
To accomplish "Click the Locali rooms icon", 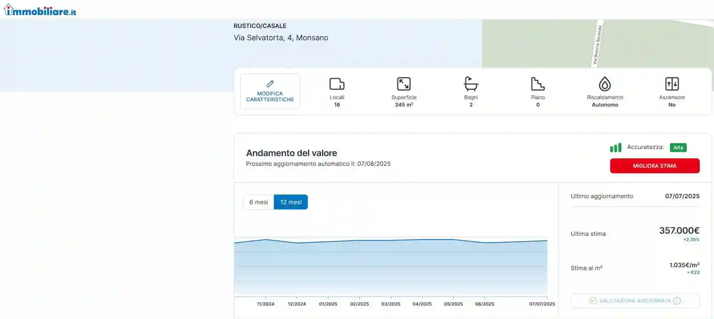I will 337,84.
